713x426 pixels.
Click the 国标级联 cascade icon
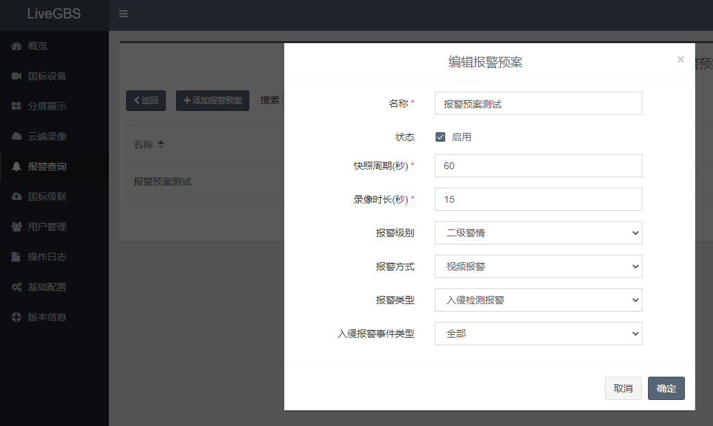pyautogui.click(x=15, y=196)
